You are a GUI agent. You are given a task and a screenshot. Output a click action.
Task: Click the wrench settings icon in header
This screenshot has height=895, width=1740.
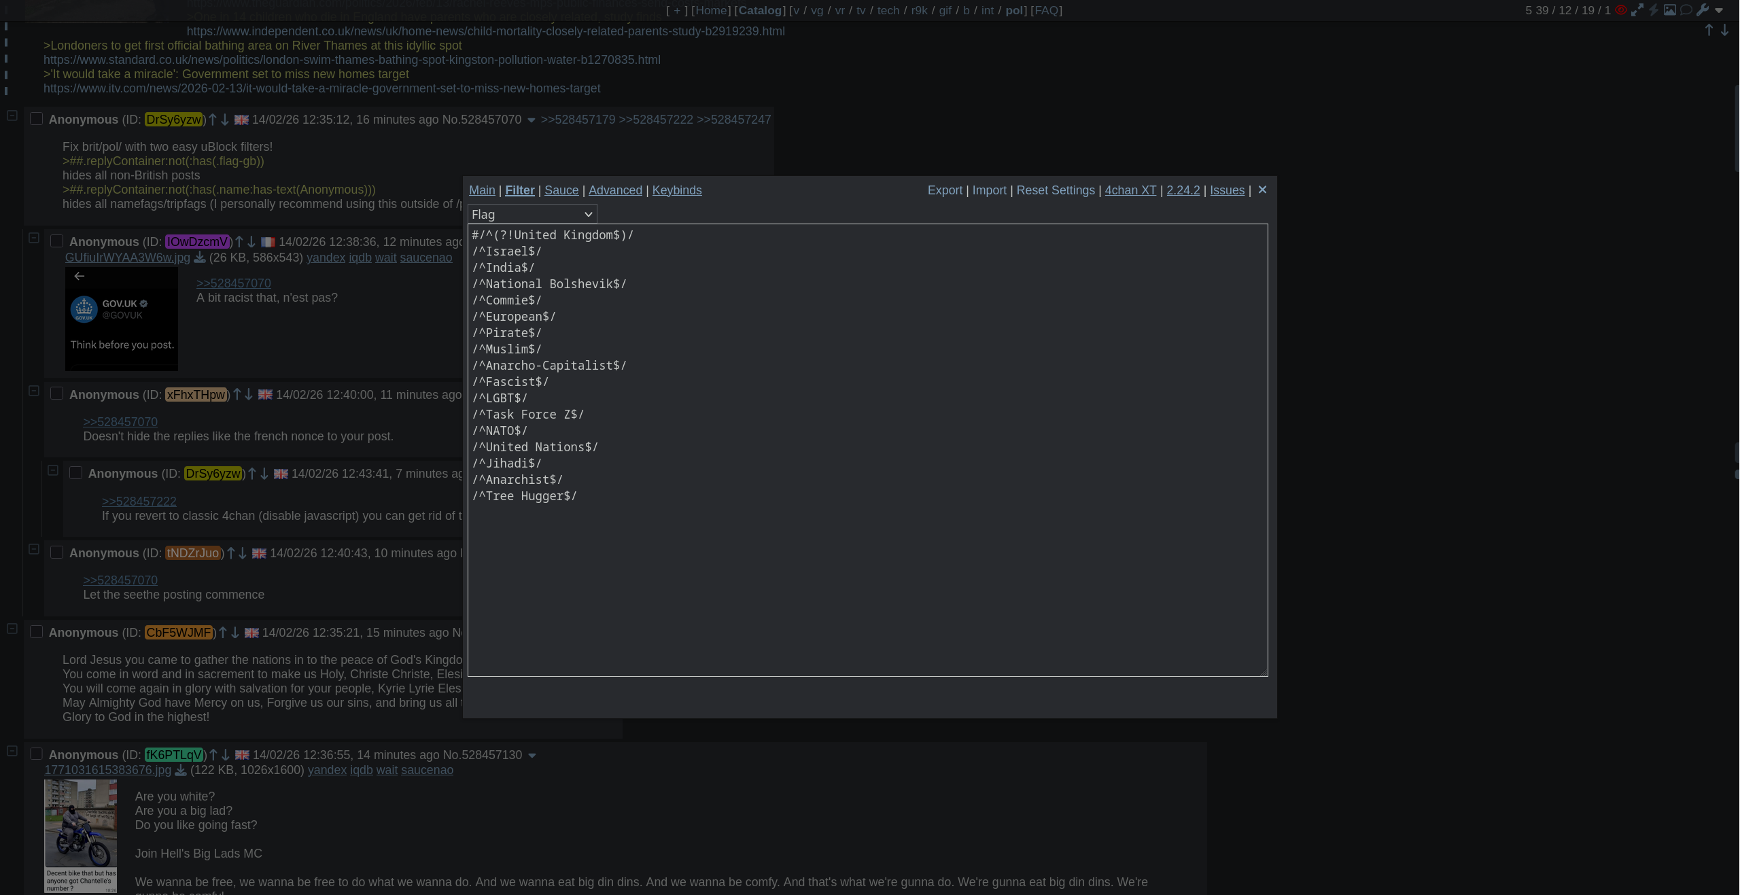click(x=1703, y=10)
